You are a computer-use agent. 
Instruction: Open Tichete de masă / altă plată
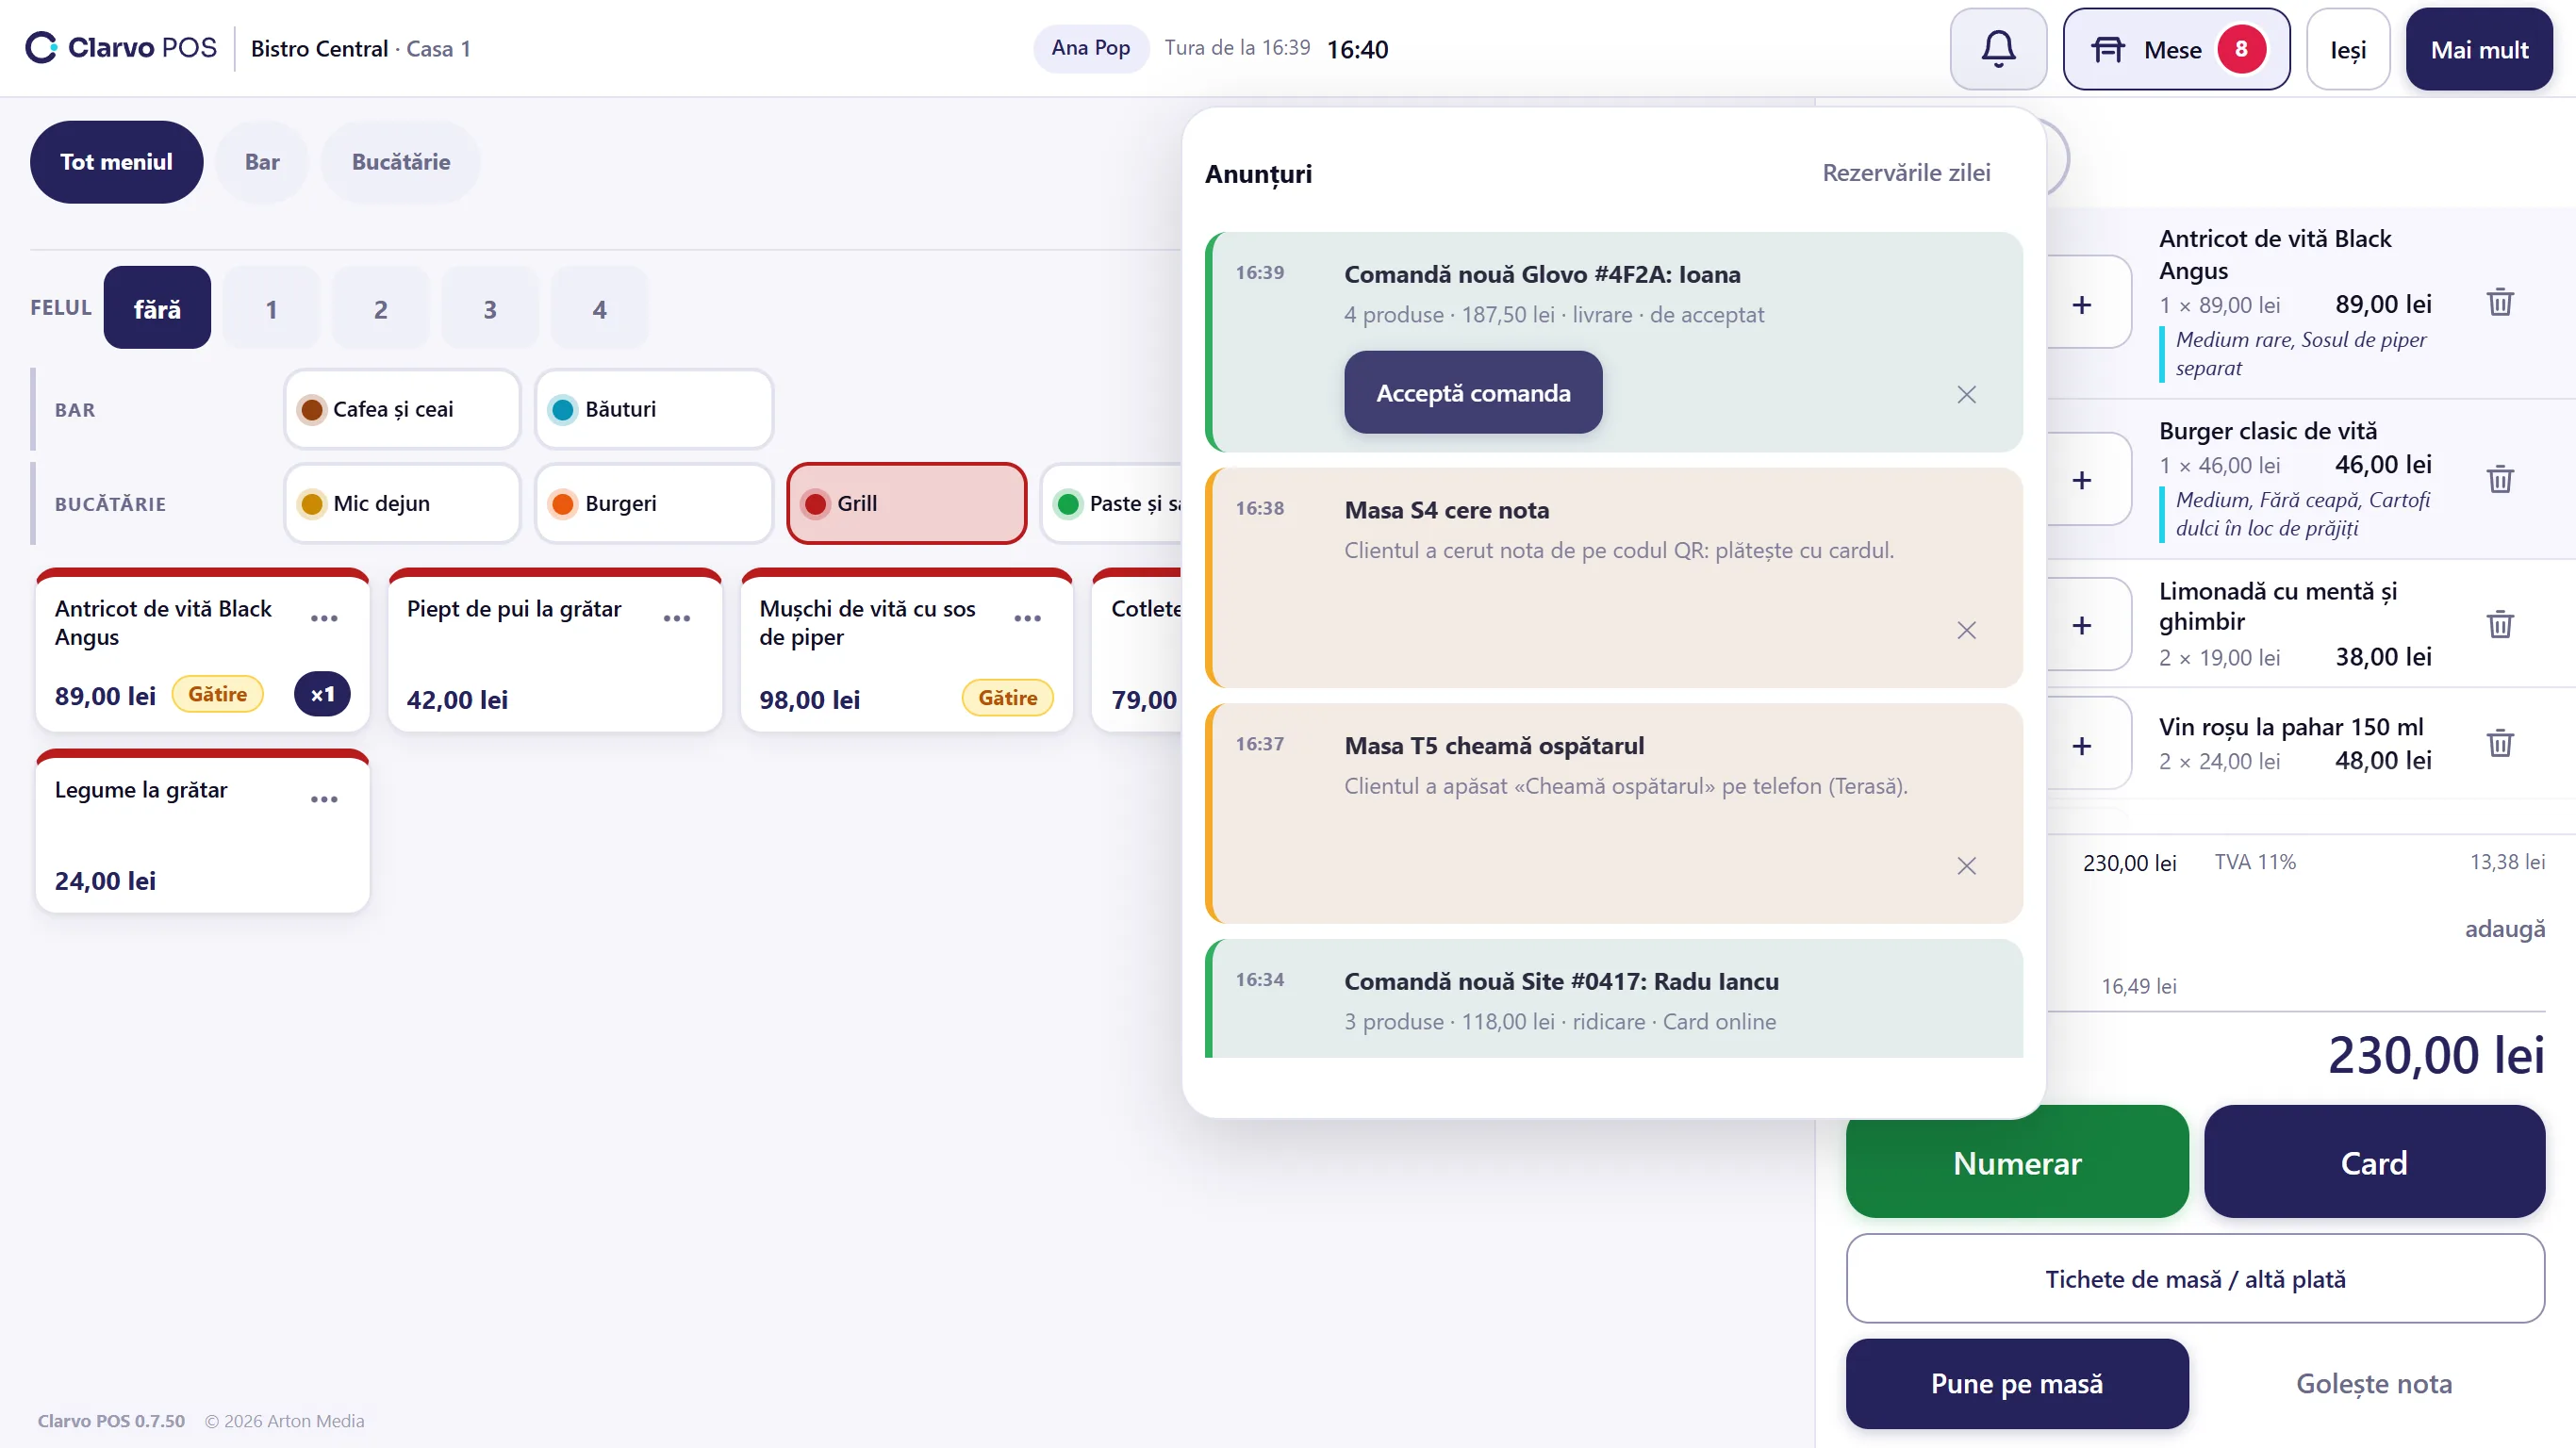pos(2195,1278)
